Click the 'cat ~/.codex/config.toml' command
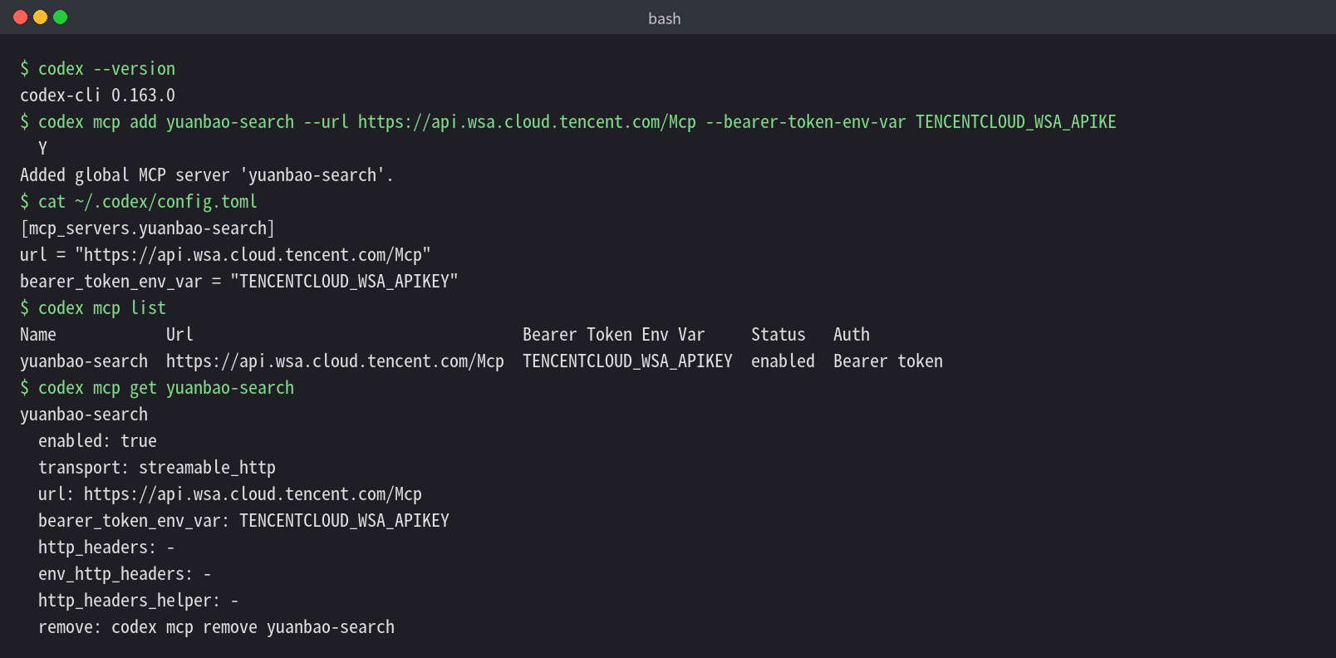This screenshot has width=1336, height=658. point(139,202)
